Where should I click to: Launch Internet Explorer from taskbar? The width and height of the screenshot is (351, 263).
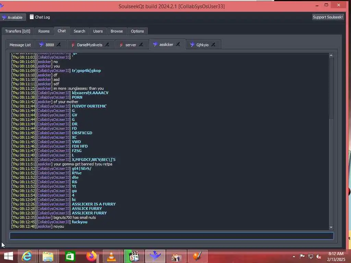pyautogui.click(x=27, y=256)
